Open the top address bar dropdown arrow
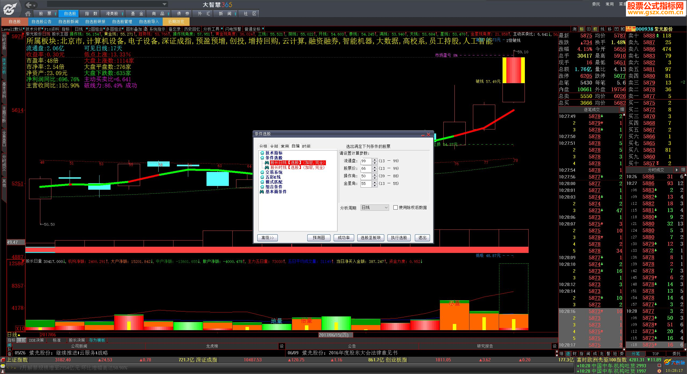This screenshot has width=687, height=374. pyautogui.click(x=164, y=4)
